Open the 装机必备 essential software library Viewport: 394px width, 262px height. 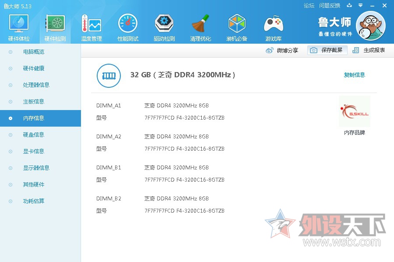237,26
